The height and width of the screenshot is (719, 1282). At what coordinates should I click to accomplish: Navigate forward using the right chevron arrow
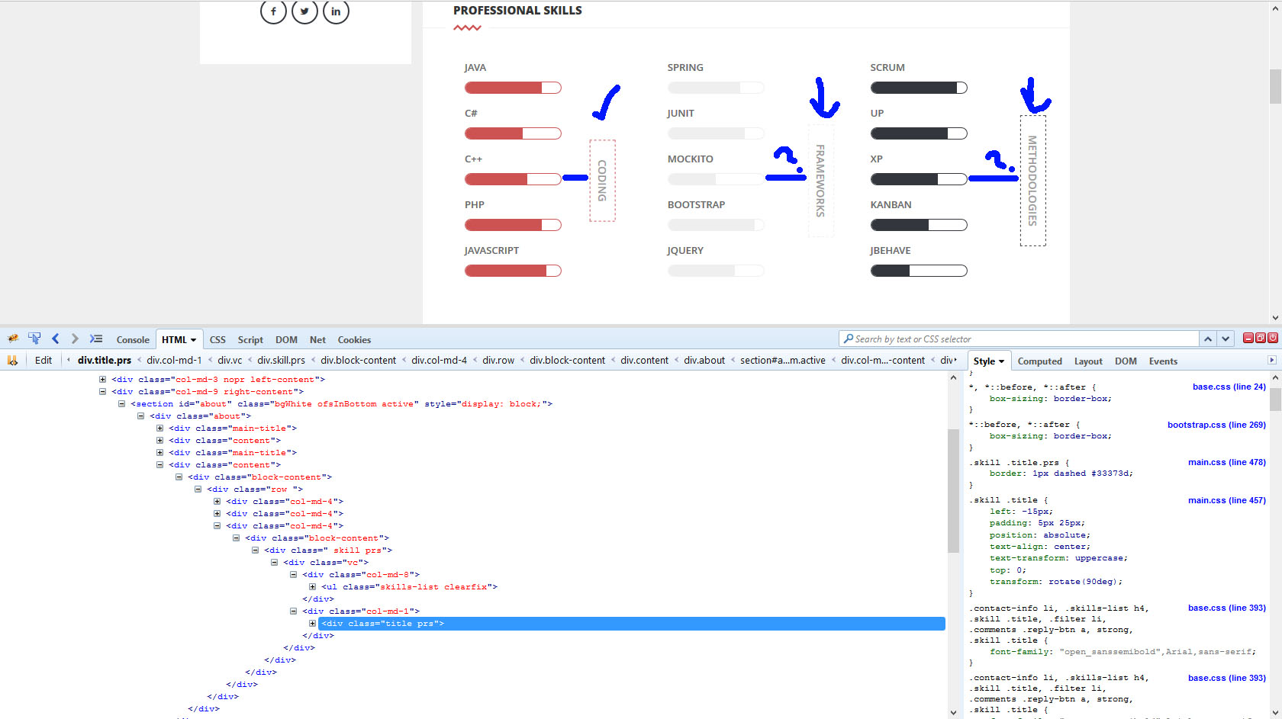point(74,338)
